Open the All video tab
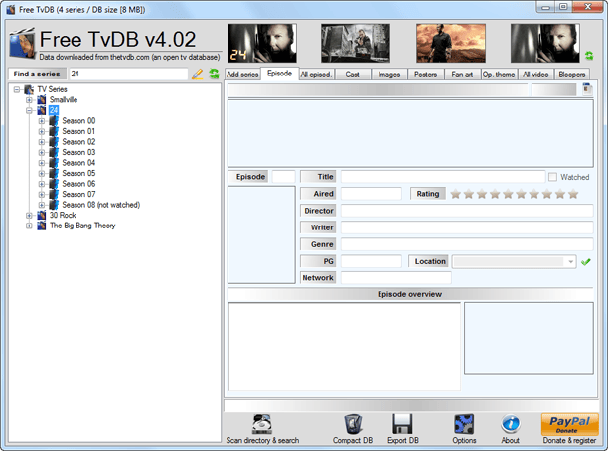The height and width of the screenshot is (451, 608). [535, 75]
